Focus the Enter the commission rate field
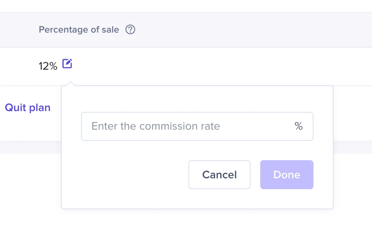 tap(197, 126)
